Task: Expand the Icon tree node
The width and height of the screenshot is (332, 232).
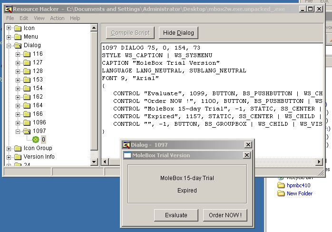Action: point(9,28)
